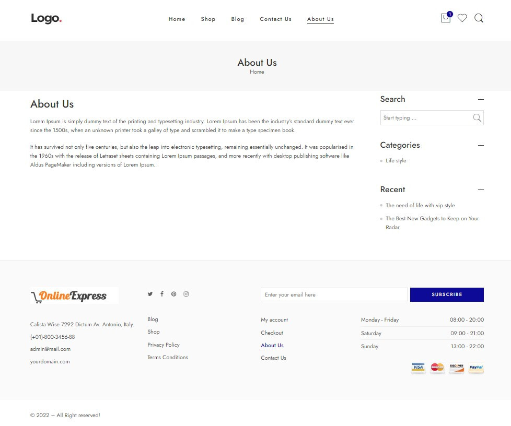Open the footer Shop link

153,332
